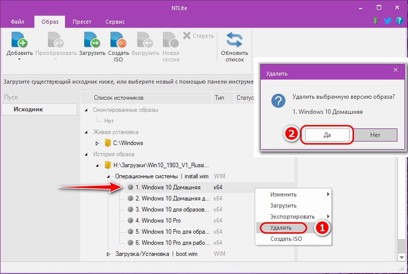408x274 pixels.
Task: Click the green update arrow icon
Action: [x=375, y=21]
